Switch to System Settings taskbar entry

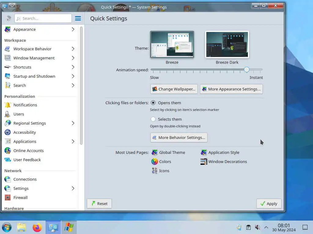[53, 227]
